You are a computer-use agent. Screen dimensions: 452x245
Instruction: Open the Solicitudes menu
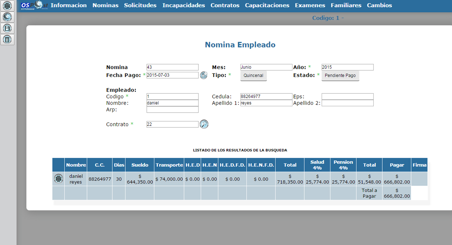(x=140, y=5)
